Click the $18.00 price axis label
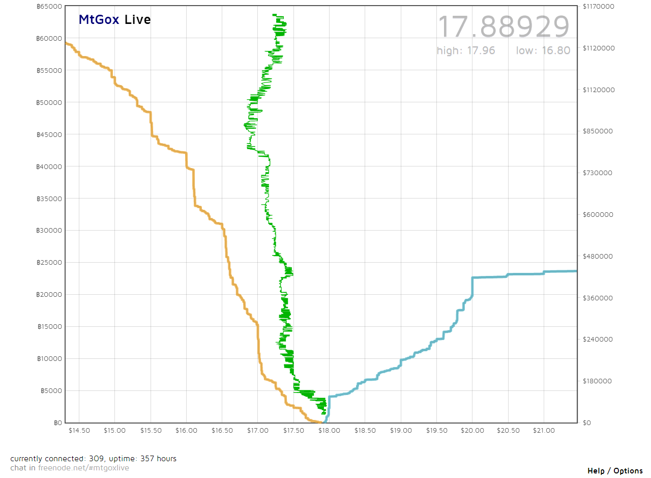The width and height of the screenshot is (651, 478). (x=330, y=431)
